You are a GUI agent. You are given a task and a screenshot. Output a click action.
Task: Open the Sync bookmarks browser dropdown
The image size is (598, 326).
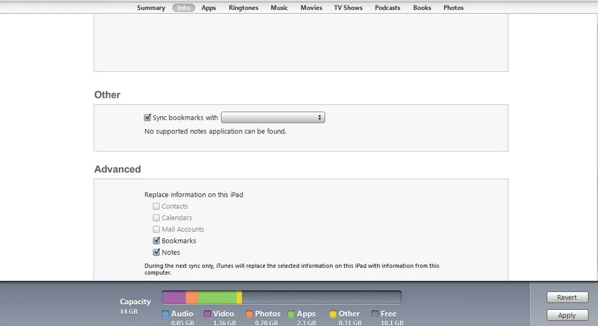point(273,118)
